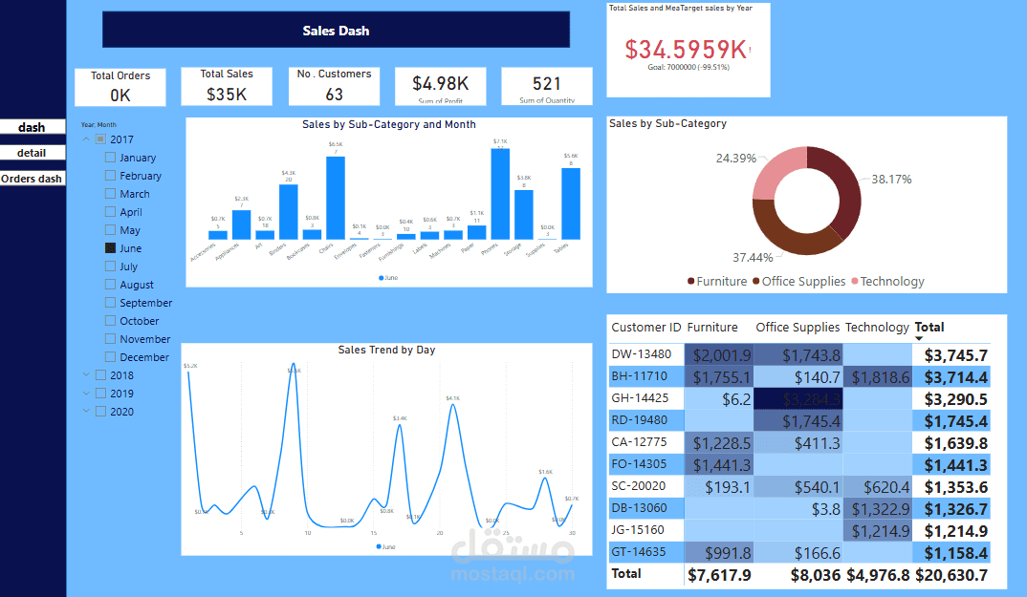Open the dash page button

[x=33, y=127]
